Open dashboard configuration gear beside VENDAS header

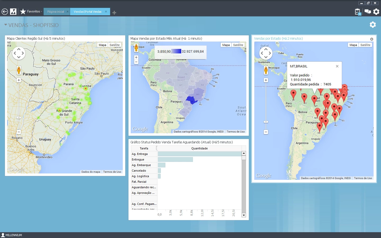coord(373,25)
